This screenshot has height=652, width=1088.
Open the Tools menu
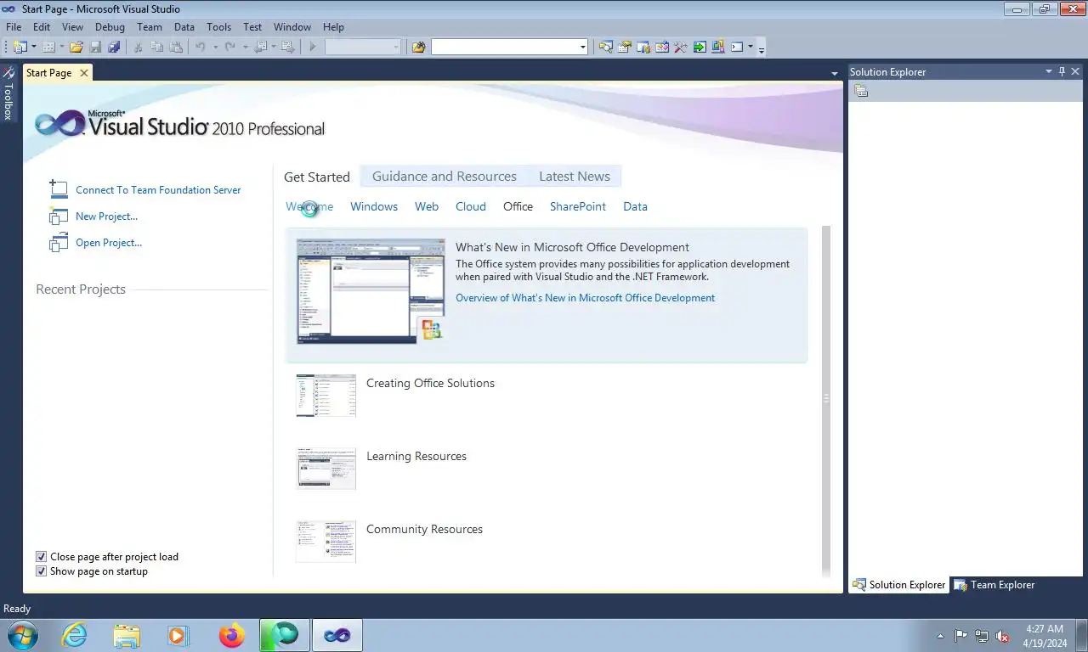click(218, 27)
